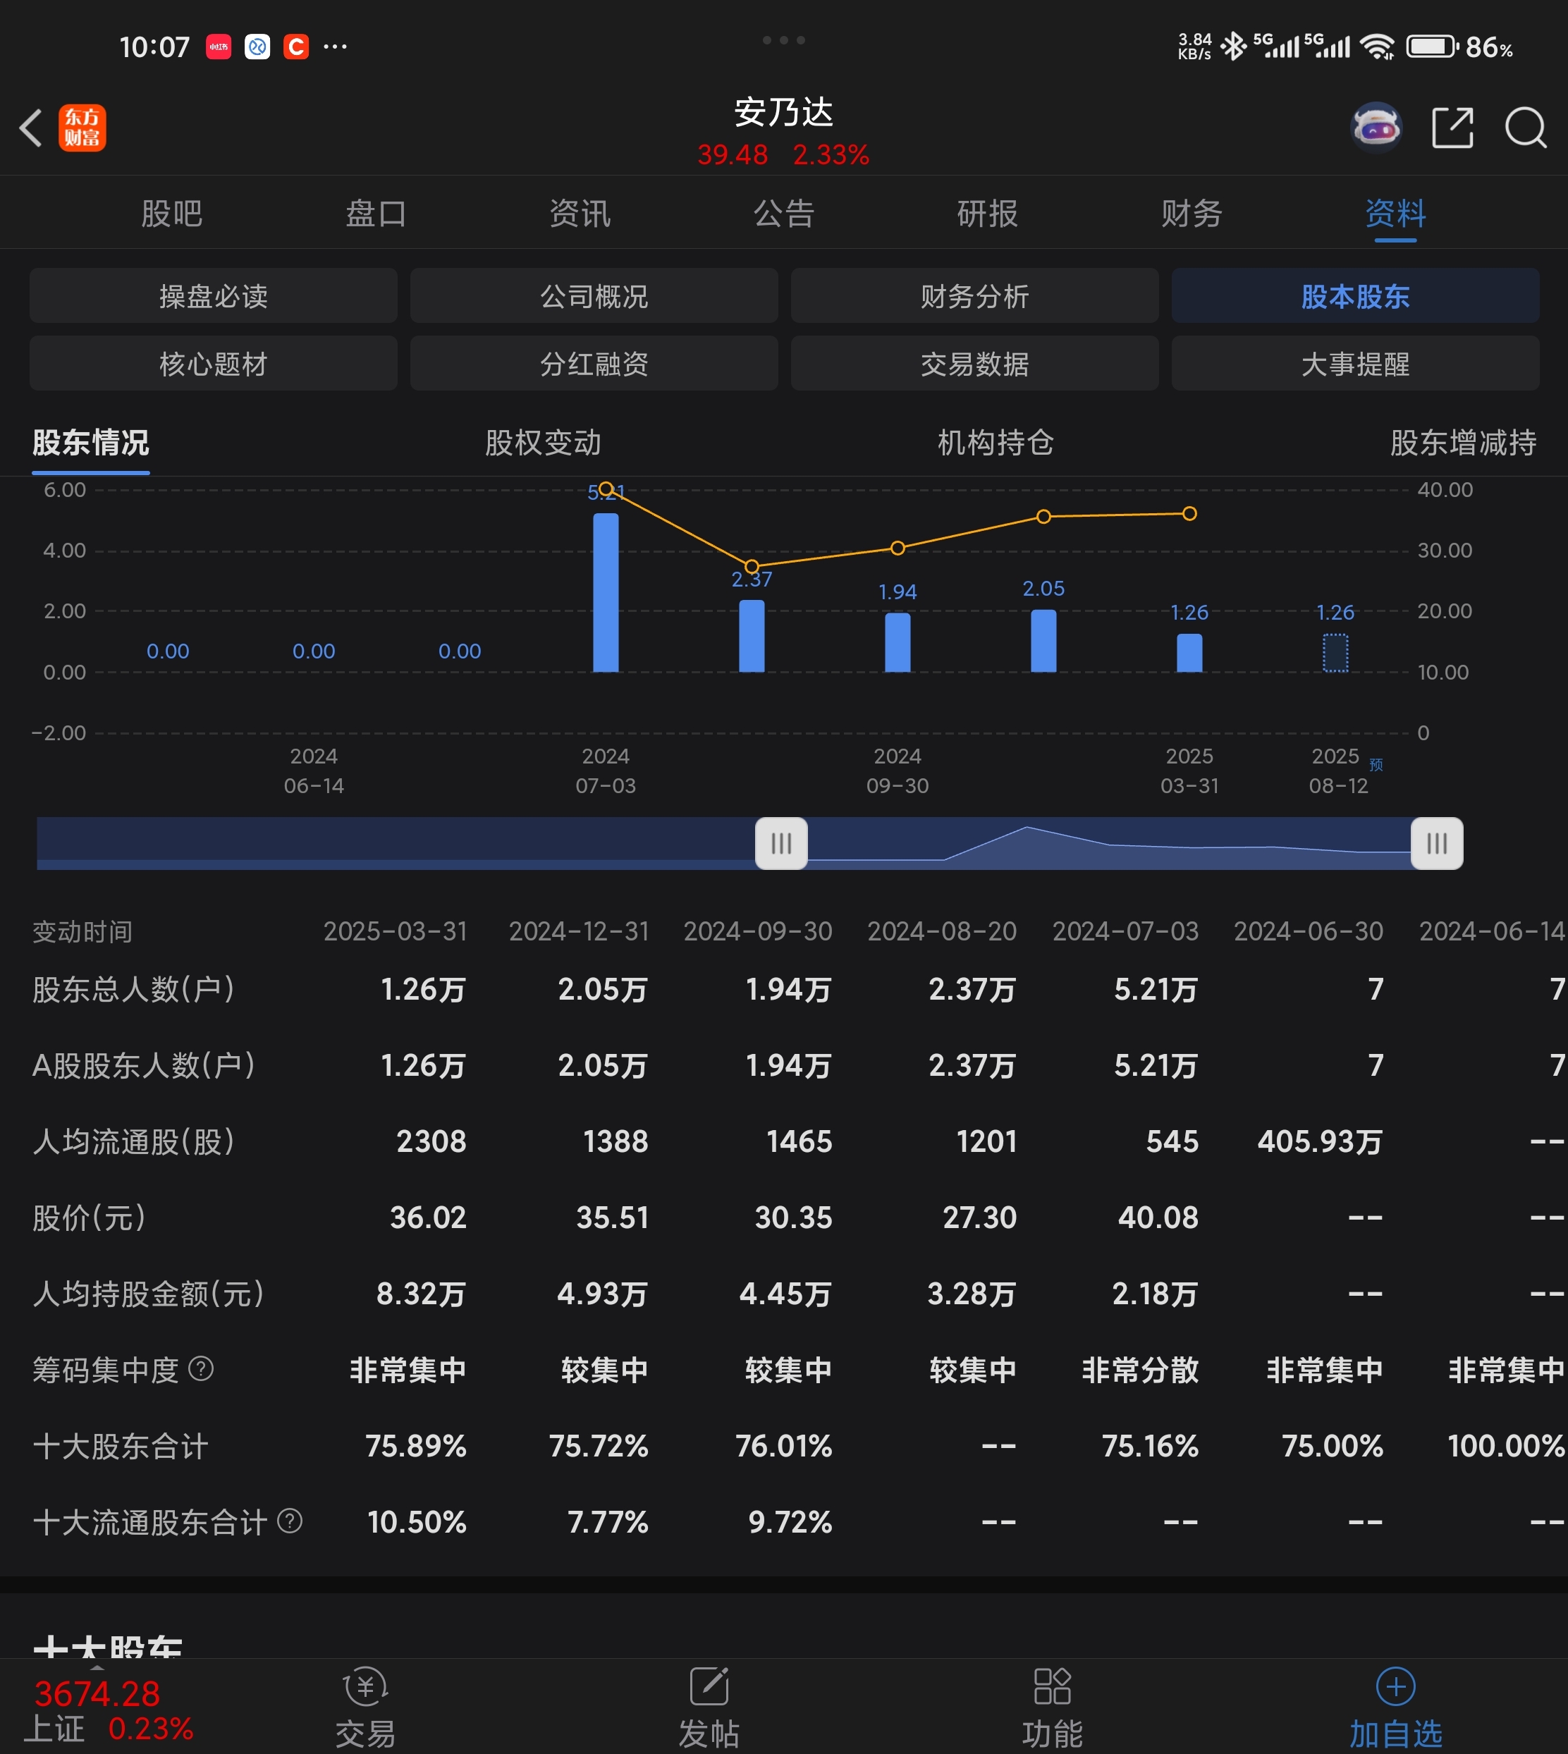Viewport: 1568px width, 1754px height.
Task: Open the 操盘必读 section
Action: click(214, 295)
